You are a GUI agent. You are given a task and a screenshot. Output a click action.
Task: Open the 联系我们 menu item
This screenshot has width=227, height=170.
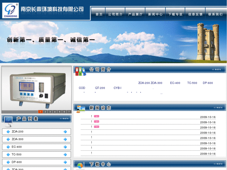tap(215, 14)
